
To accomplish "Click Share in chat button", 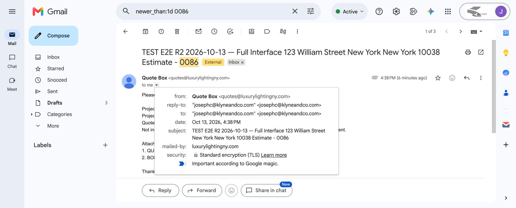I will [x=266, y=190].
